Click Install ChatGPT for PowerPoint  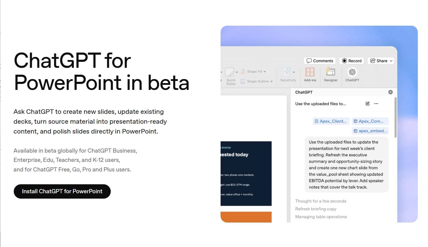[x=62, y=191]
